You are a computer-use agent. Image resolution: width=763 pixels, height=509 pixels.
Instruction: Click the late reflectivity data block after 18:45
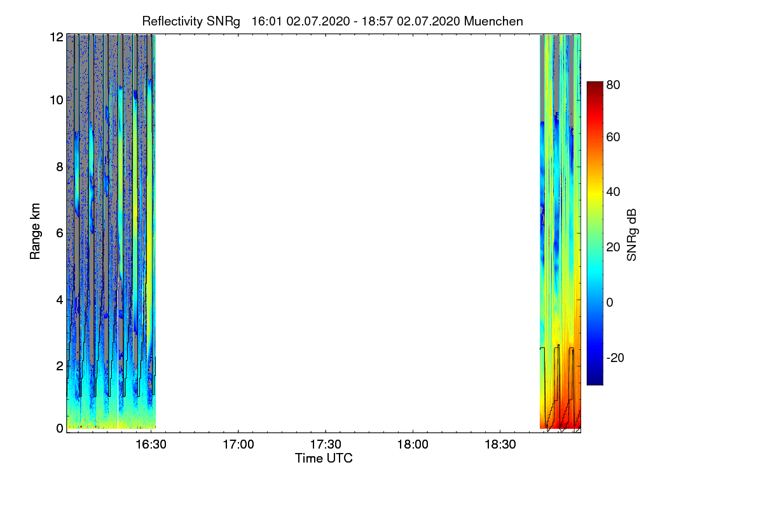560,232
